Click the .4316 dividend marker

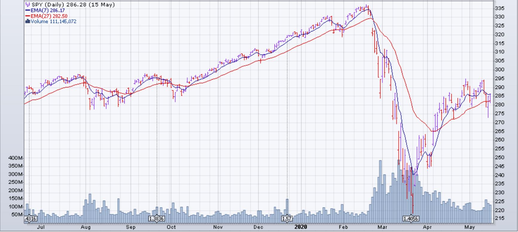[x=30, y=219]
